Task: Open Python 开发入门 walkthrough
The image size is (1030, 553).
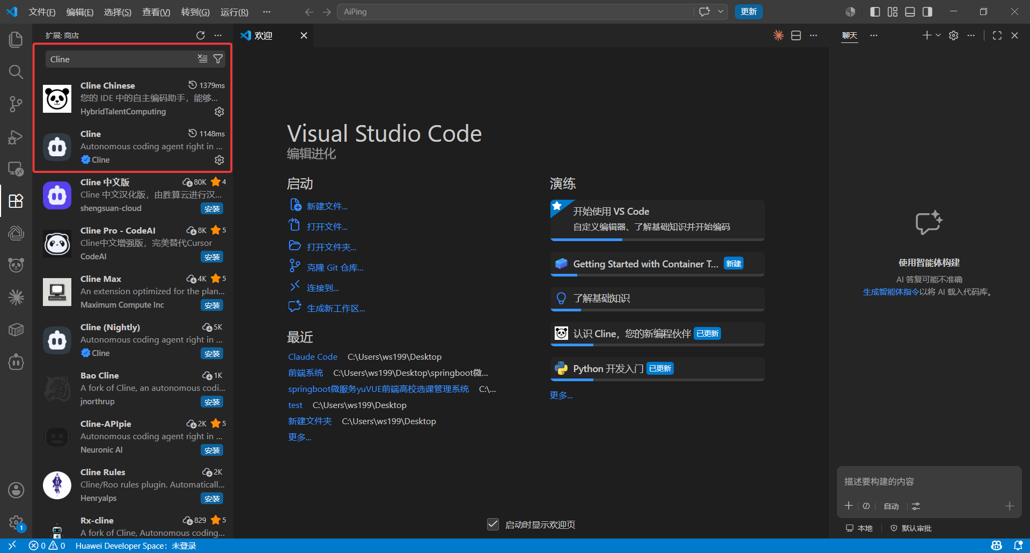Action: pyautogui.click(x=657, y=369)
